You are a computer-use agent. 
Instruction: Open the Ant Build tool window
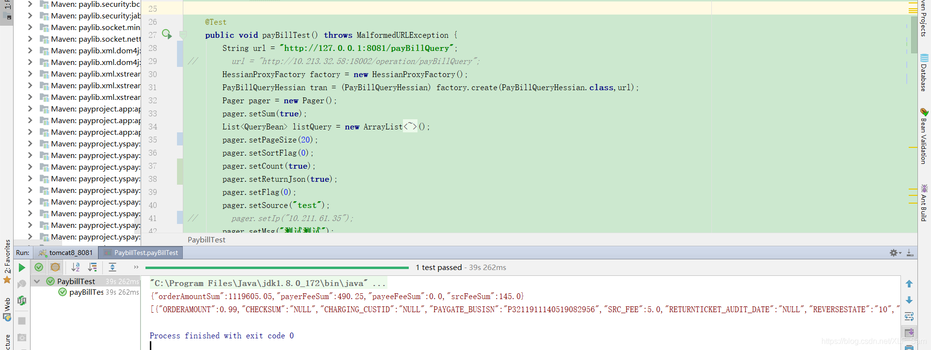click(x=924, y=203)
